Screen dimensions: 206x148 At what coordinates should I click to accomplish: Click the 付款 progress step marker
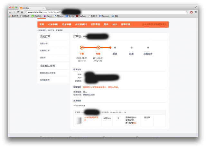[x=98, y=48]
